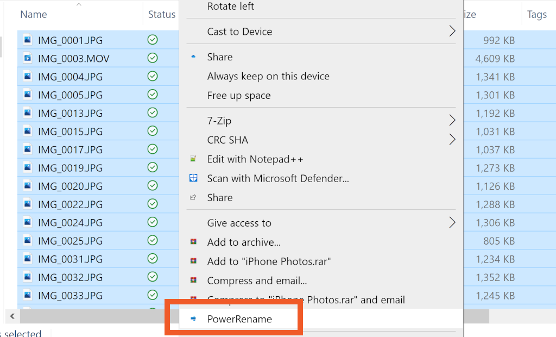The image size is (556, 337).
Task: Expand the 7-Zip submenu arrow
Action: [452, 120]
